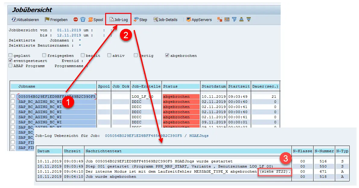Click the sort descending icon
Viewport: 359px width, 188px height.
(x=249, y=20)
